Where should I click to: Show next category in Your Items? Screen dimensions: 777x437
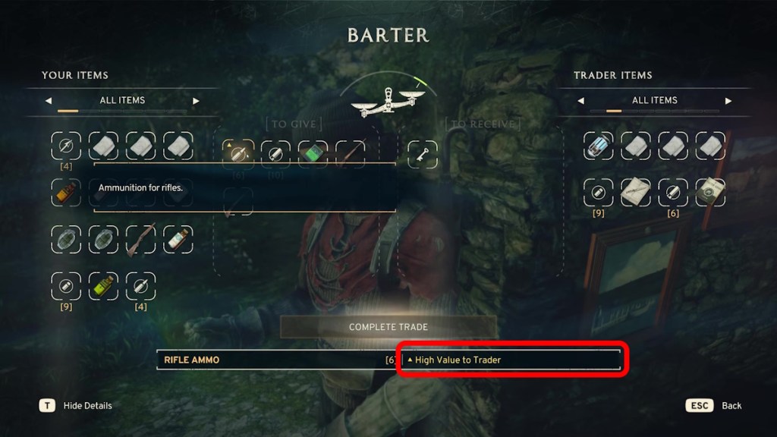196,101
